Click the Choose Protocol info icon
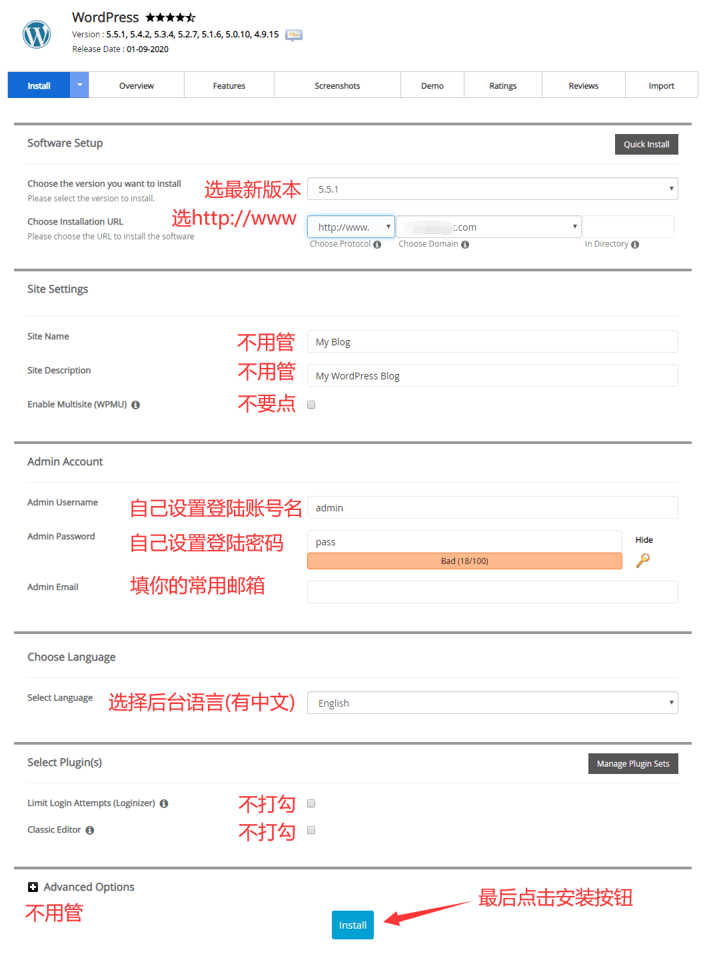The height and width of the screenshot is (966, 707). tap(377, 245)
